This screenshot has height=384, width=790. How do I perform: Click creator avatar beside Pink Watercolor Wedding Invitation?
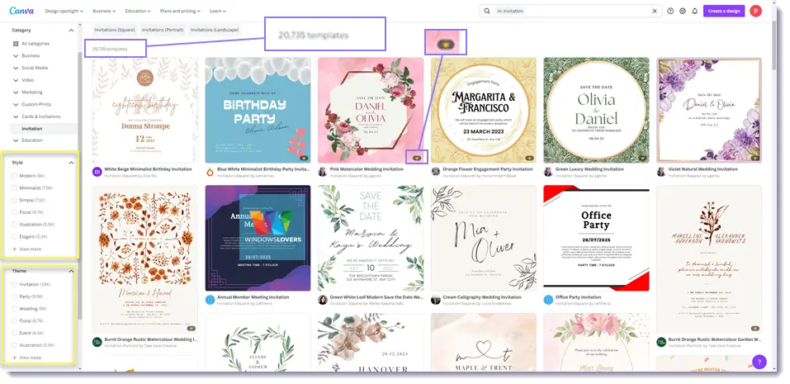tap(323, 172)
